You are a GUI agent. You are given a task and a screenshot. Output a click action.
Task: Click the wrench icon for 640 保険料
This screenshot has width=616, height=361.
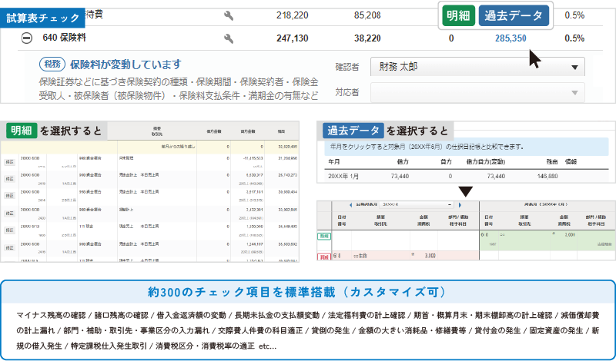(x=229, y=38)
